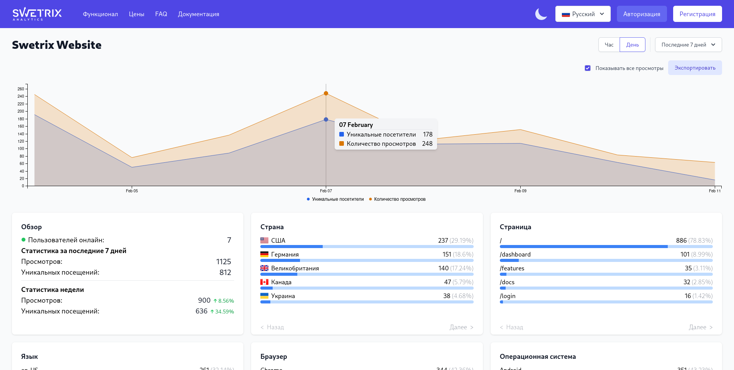734x370 pixels.
Task: Switch chart to День view
Action: tap(632, 45)
